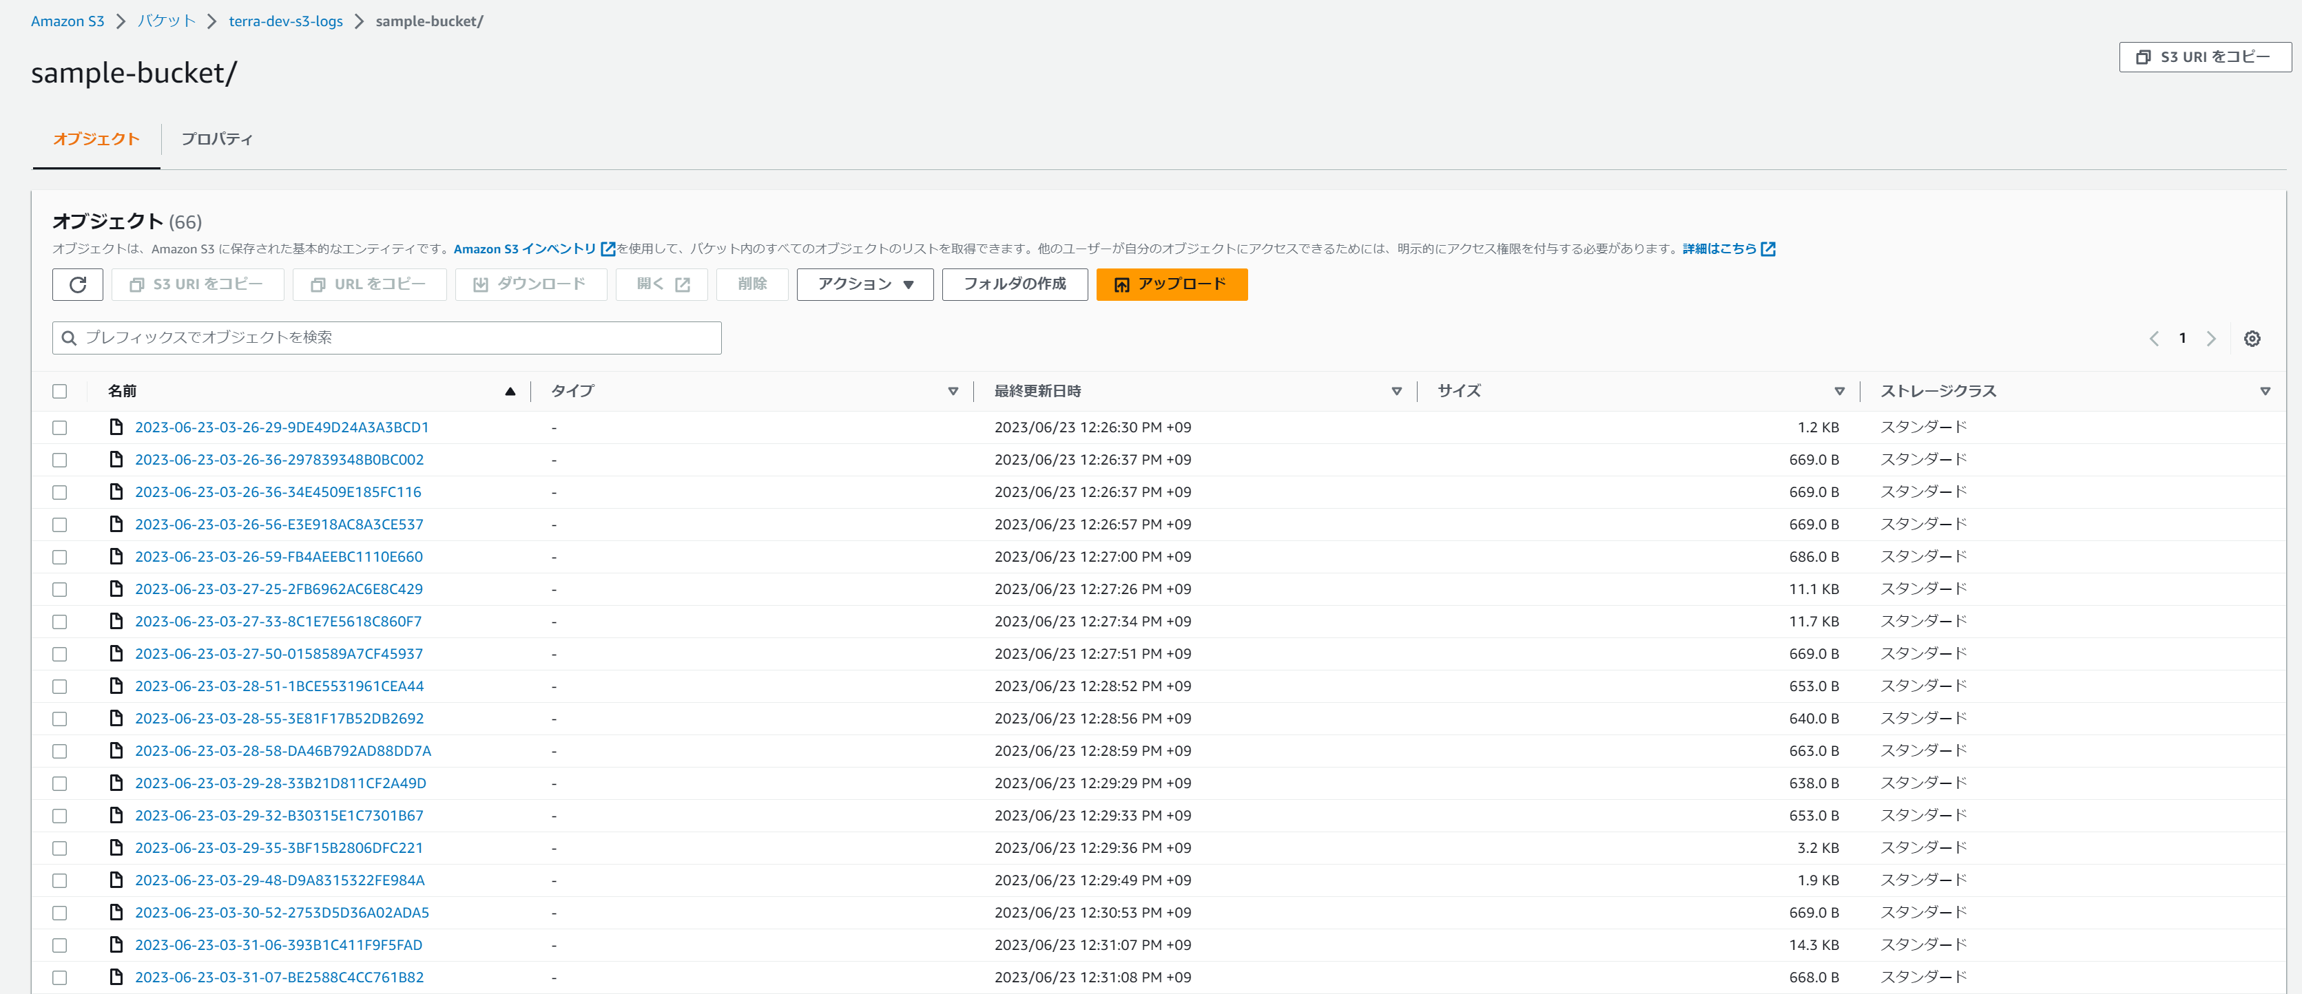Click the magnifier icon in the search box
Viewport: 2302px width, 994px height.
coord(69,337)
